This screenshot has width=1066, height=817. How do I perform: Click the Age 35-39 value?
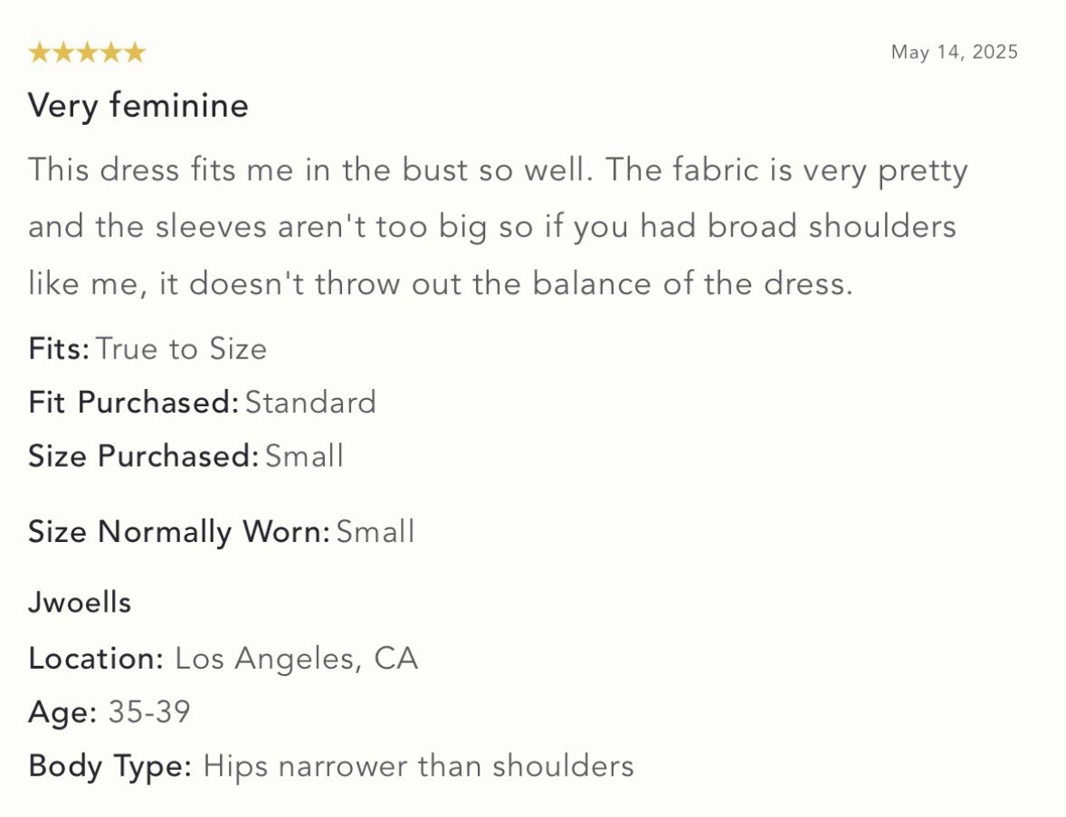tap(149, 712)
